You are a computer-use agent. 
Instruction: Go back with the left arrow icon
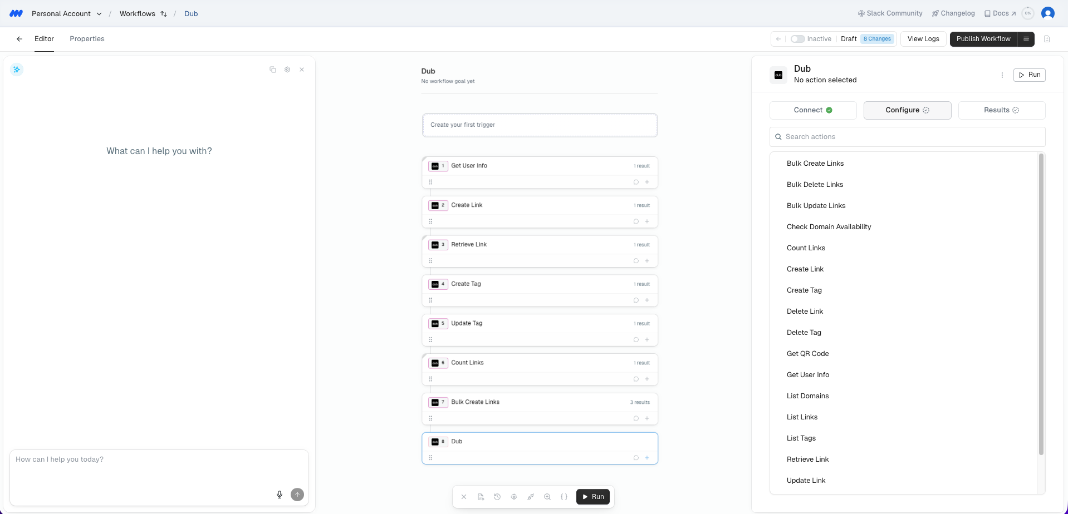click(x=19, y=39)
